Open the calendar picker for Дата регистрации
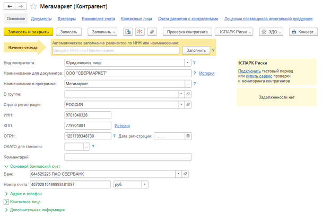The width and height of the screenshot is (331, 218). 188,136
